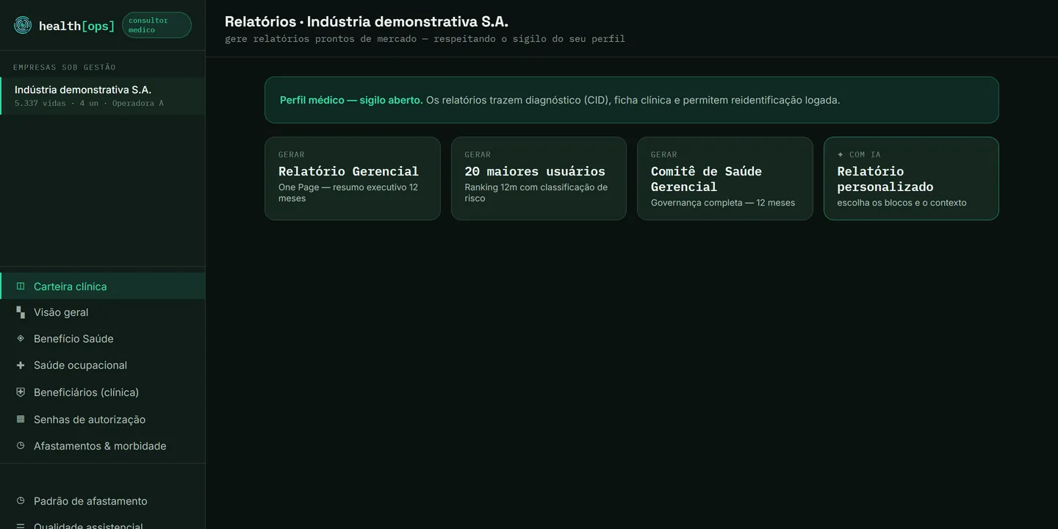Image resolution: width=1058 pixels, height=529 pixels.
Task: Open Padrão de afastamento
Action: (x=103, y=501)
